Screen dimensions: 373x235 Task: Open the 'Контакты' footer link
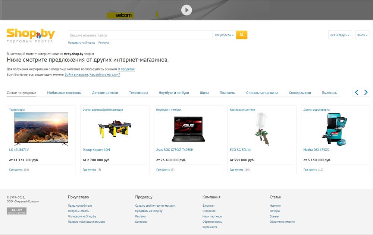(x=141, y=222)
